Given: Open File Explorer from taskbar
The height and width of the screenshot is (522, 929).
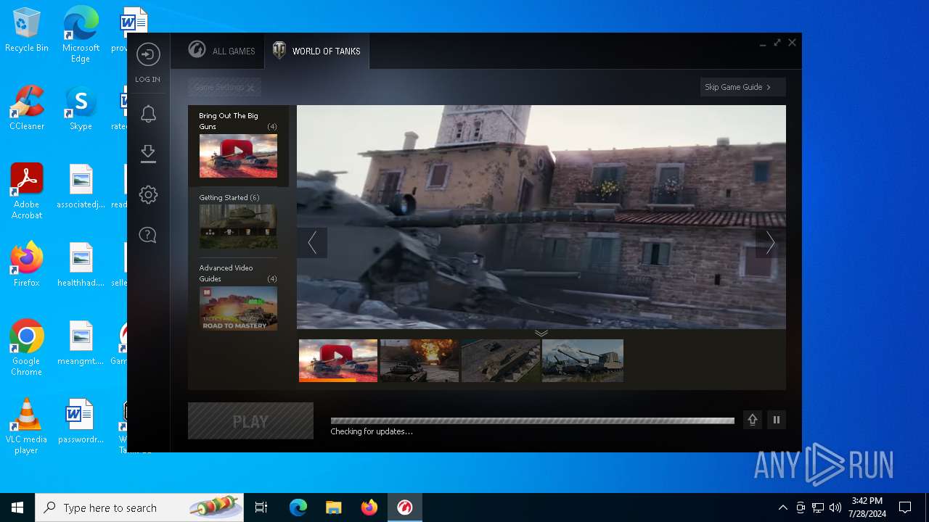Looking at the screenshot, I should [333, 507].
